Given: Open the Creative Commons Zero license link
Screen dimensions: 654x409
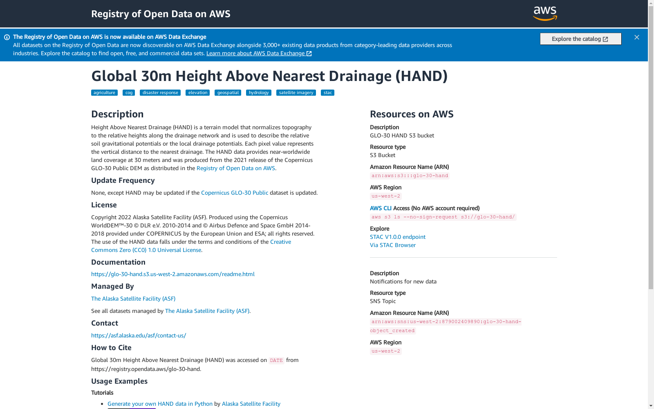Looking at the screenshot, I should click(191, 246).
